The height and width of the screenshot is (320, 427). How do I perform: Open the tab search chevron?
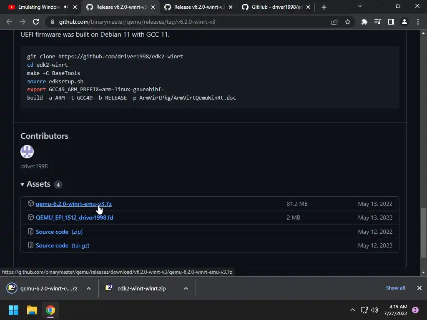point(360,6)
